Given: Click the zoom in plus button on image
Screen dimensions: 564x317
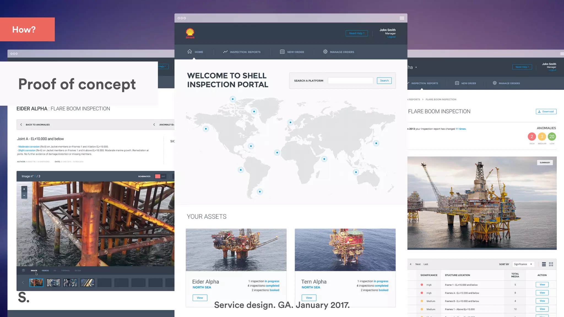Looking at the screenshot, I should tap(24, 189).
